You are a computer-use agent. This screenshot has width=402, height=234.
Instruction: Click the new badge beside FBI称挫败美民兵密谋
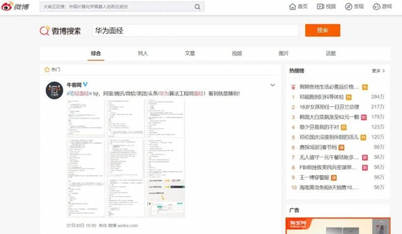365,168
